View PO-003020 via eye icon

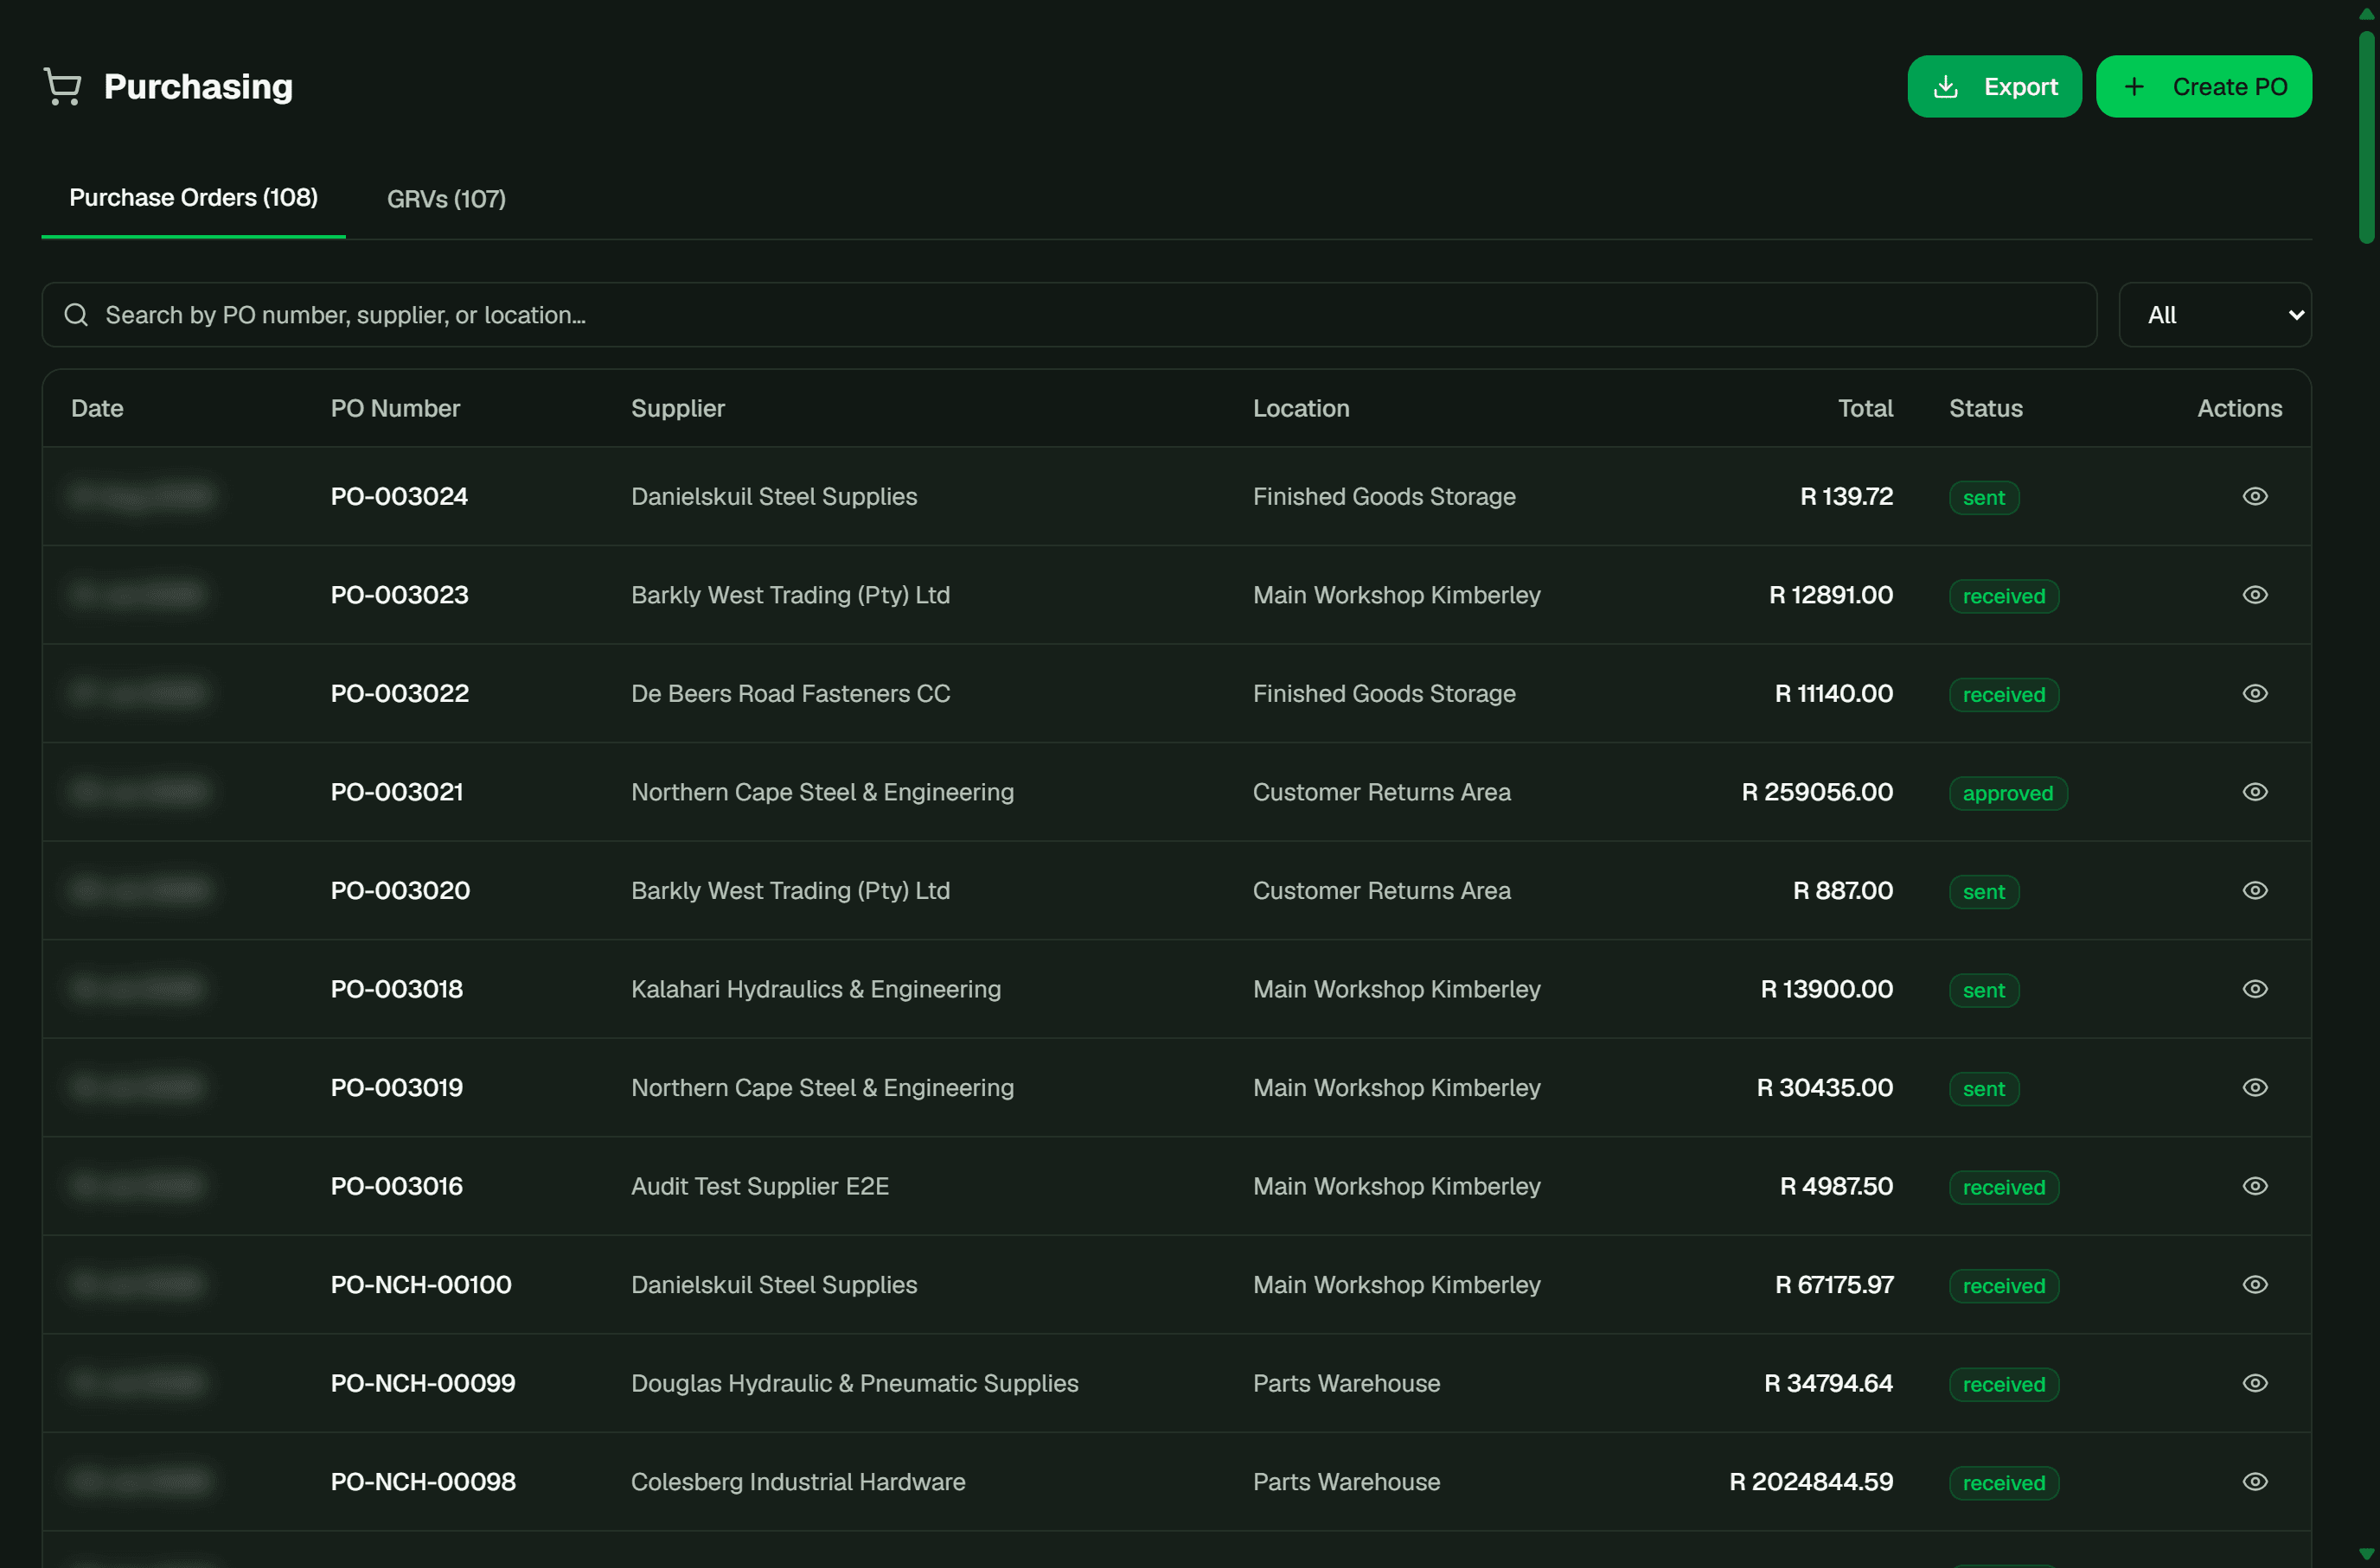[2254, 890]
